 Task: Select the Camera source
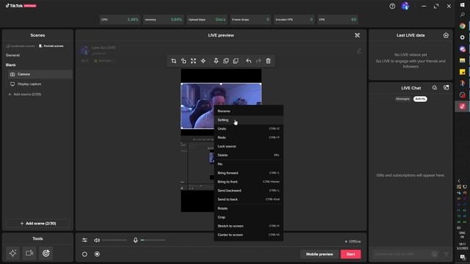coord(40,74)
